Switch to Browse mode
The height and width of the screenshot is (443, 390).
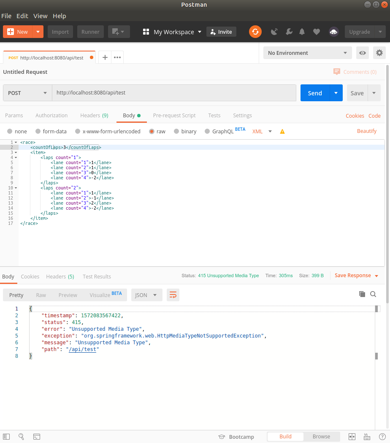[321, 437]
